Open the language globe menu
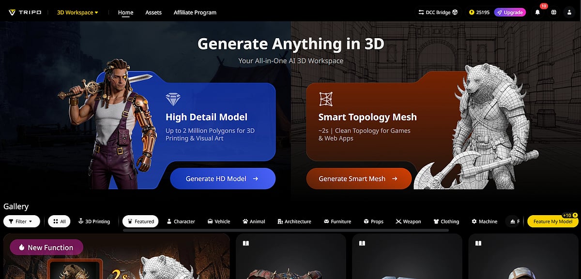Viewport: 581px width, 279px height. pos(553,12)
